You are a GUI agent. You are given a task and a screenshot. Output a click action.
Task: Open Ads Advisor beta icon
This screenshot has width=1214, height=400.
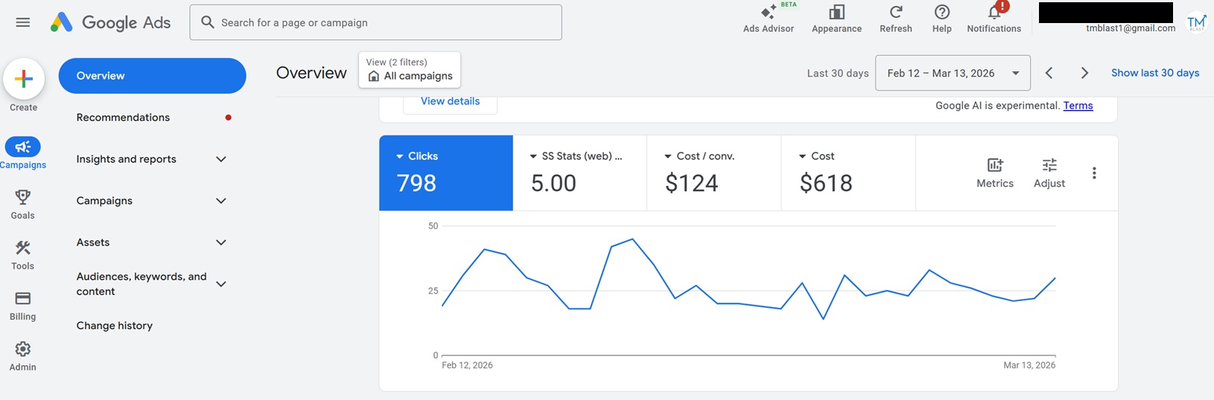click(768, 13)
